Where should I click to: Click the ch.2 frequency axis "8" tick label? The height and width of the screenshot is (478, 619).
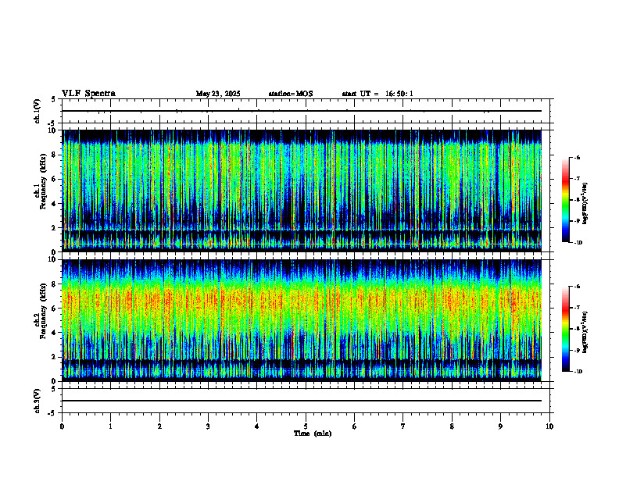55,284
